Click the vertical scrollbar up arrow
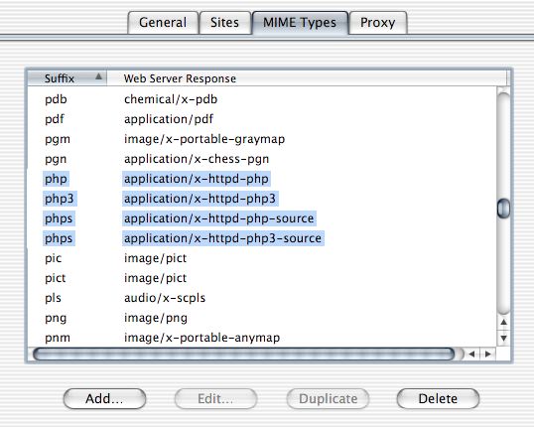 point(503,322)
